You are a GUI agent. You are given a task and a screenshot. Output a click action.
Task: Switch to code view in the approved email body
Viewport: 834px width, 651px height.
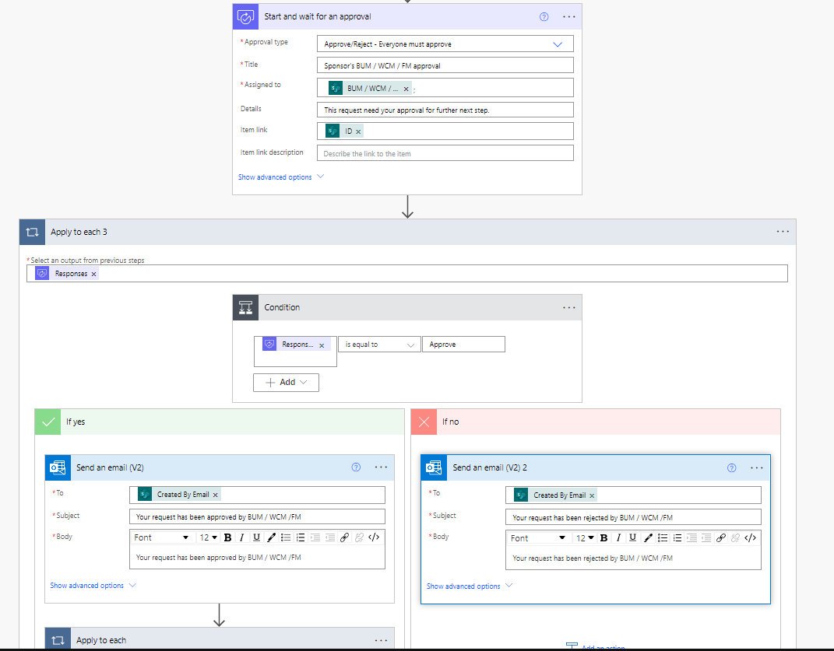(x=374, y=537)
